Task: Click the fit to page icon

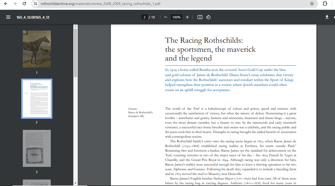Action: point(200,17)
